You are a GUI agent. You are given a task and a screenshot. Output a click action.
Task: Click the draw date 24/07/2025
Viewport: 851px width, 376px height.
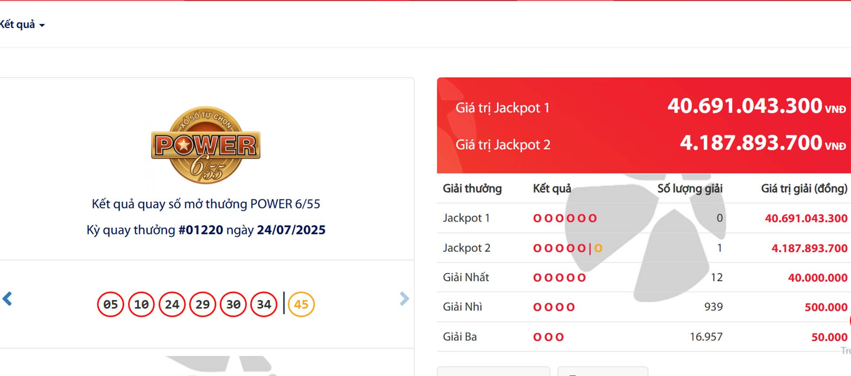pyautogui.click(x=291, y=230)
